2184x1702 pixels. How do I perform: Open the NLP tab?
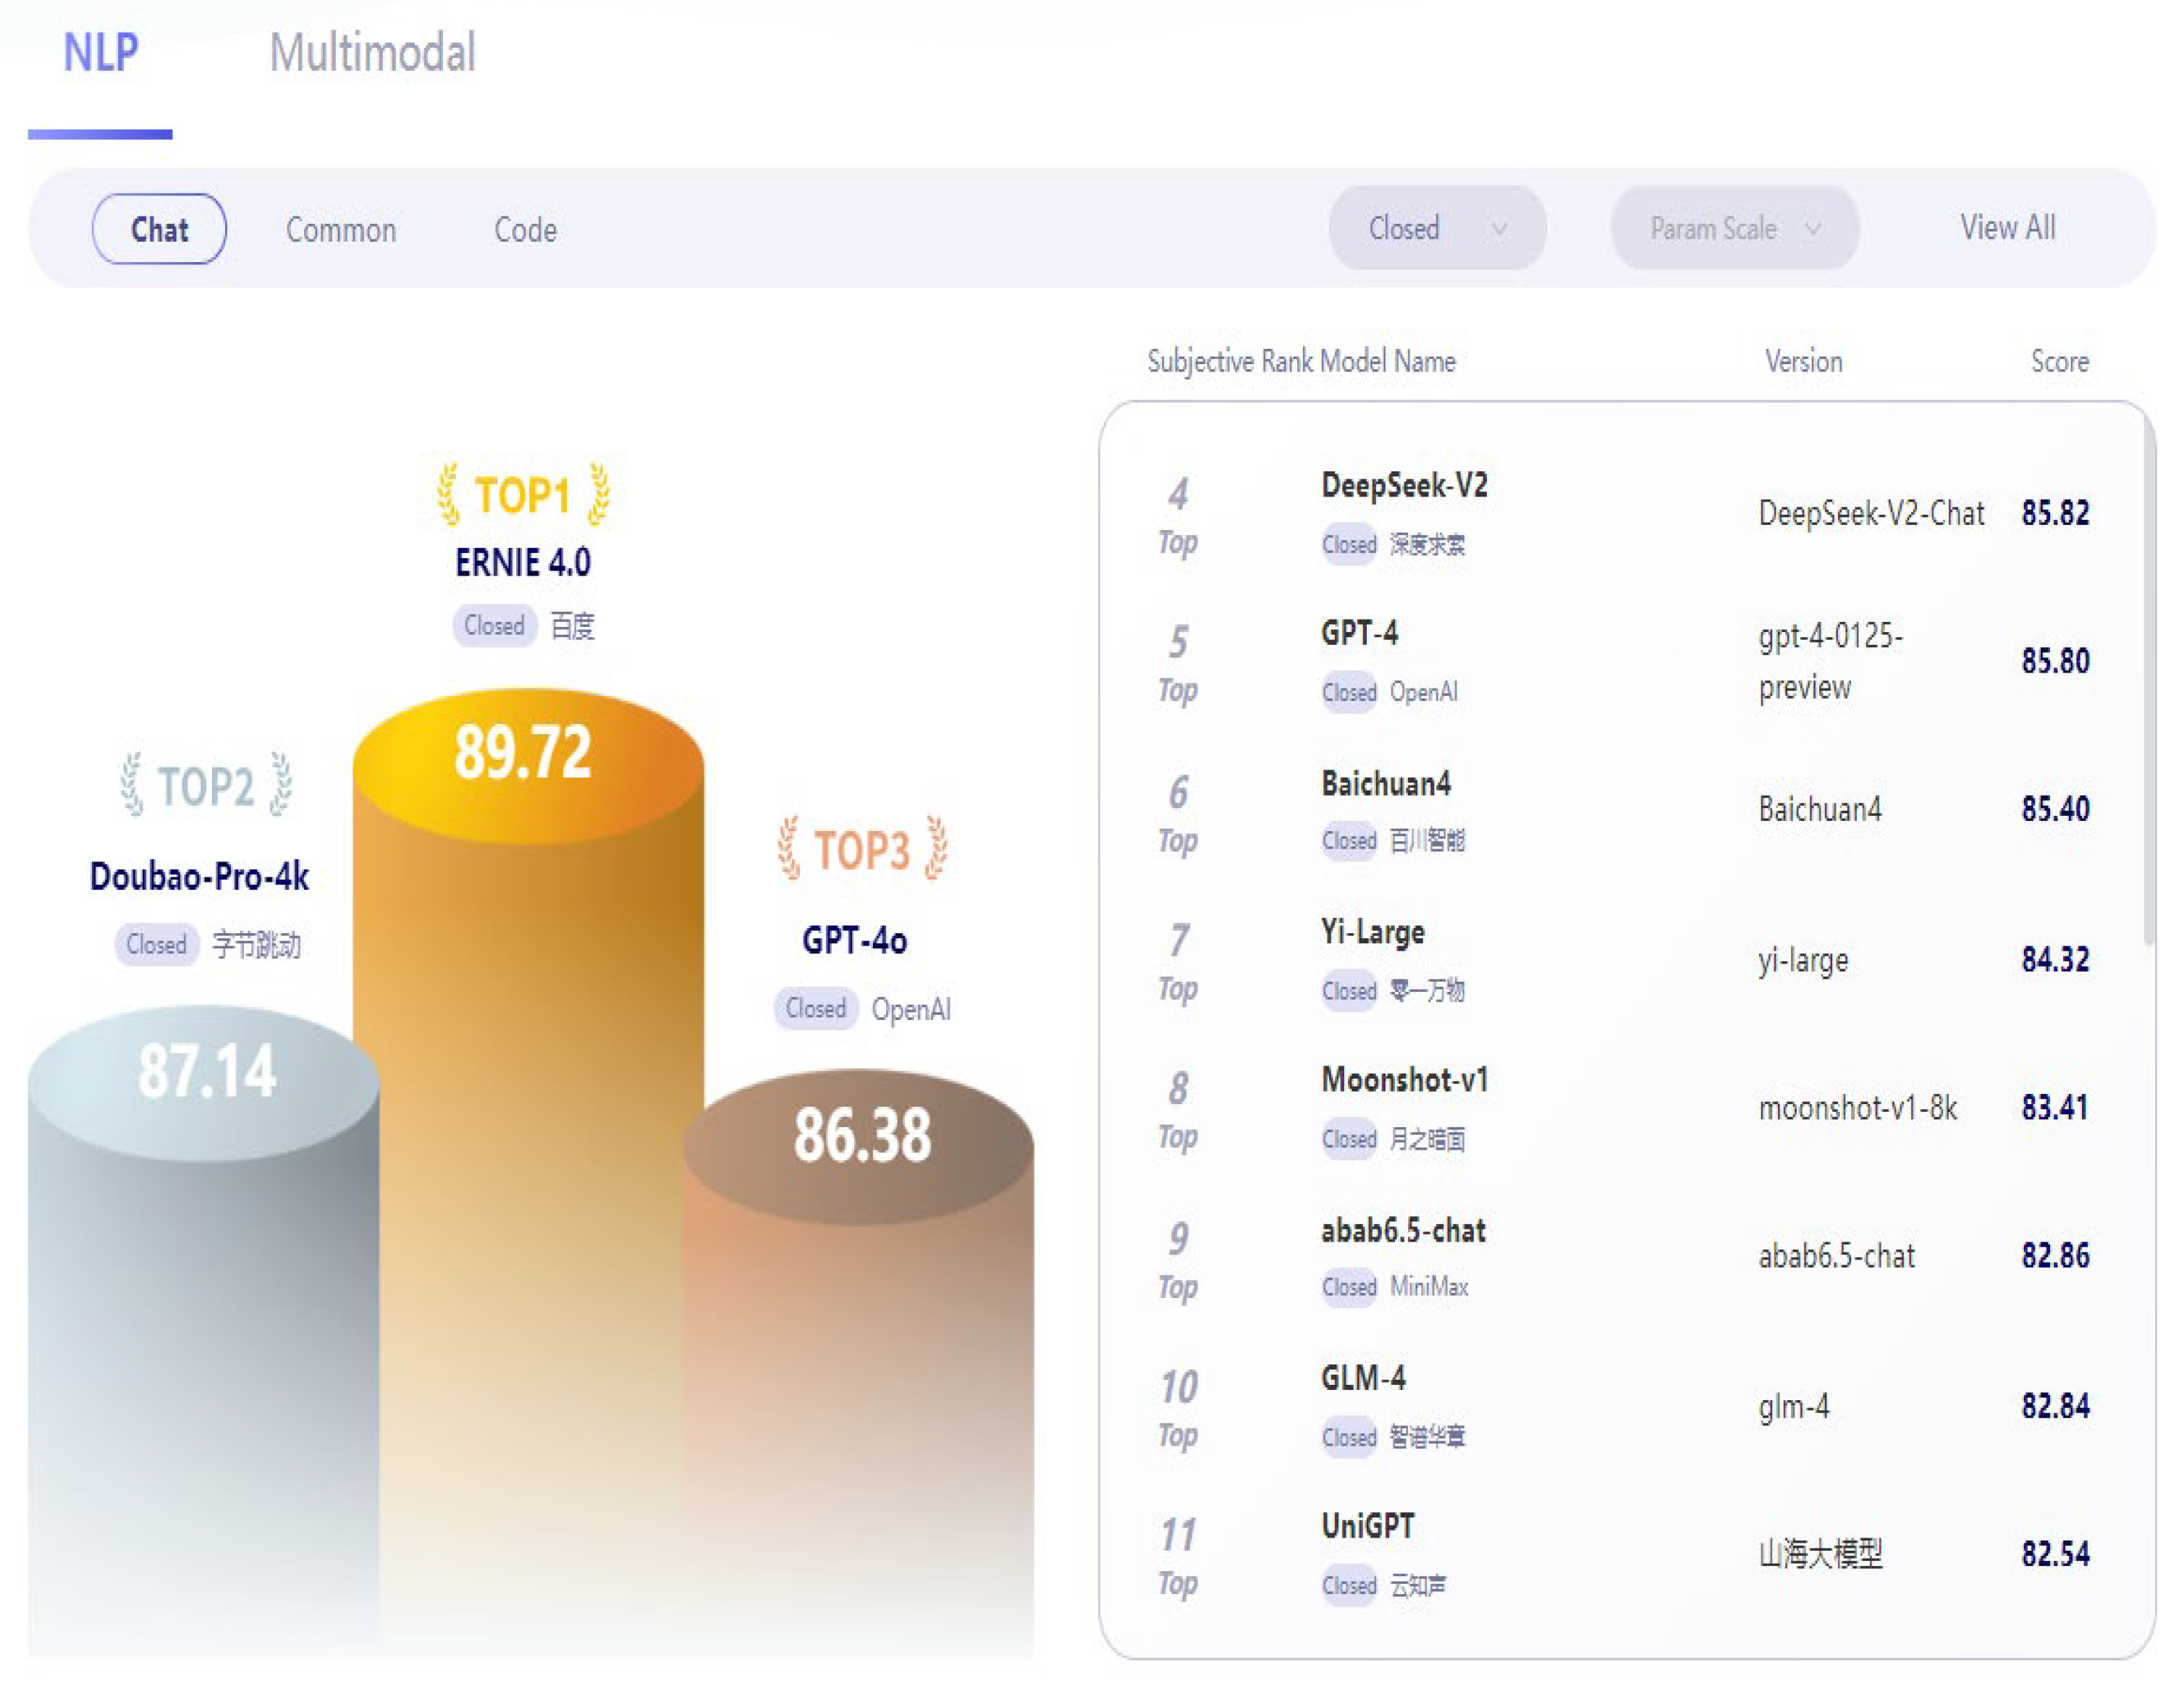pyautogui.click(x=100, y=52)
